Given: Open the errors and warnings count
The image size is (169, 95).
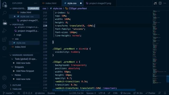Looking at the screenshot, I should pos(27,93).
